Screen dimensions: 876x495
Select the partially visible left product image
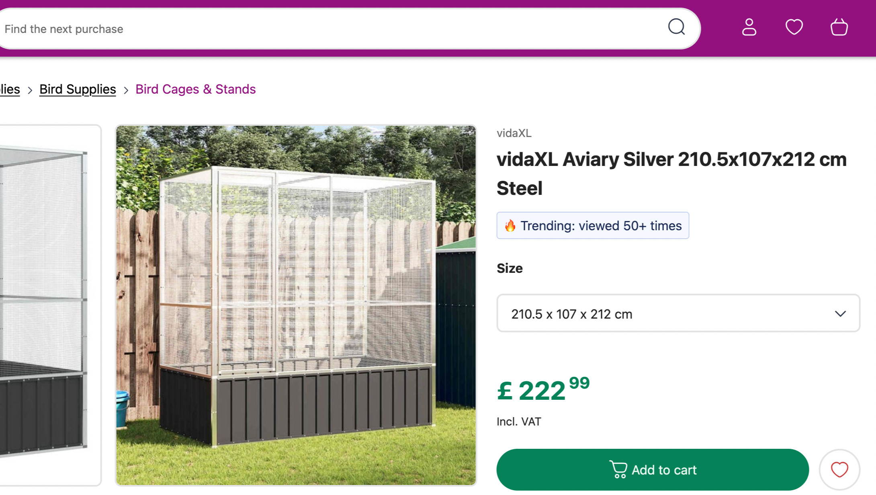coord(48,305)
